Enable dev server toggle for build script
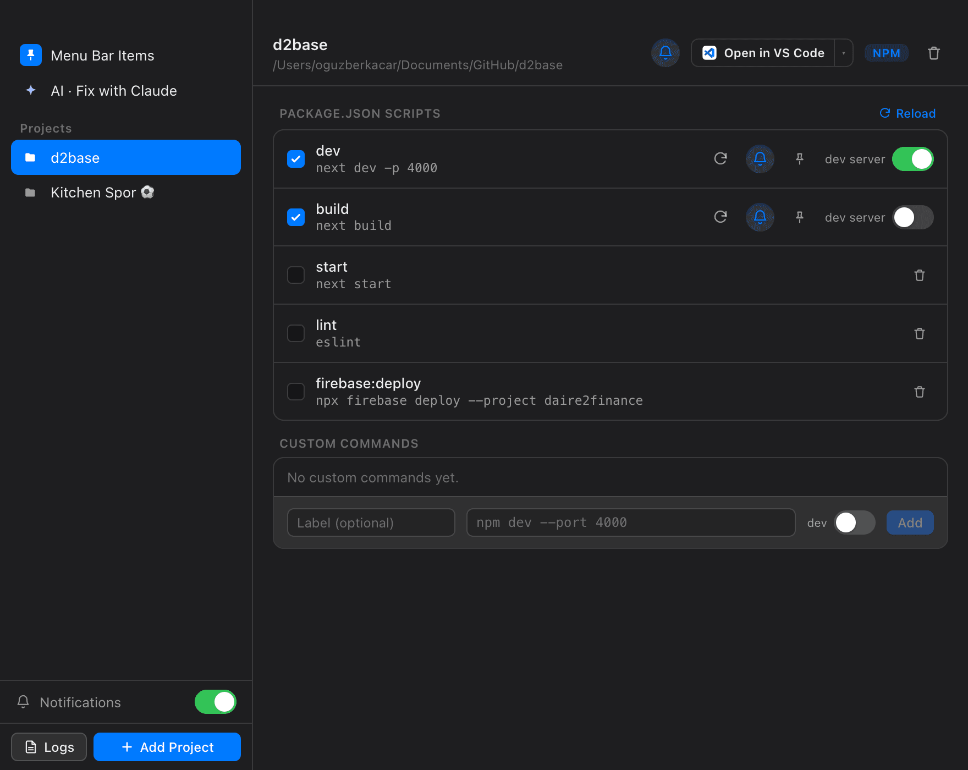Image resolution: width=968 pixels, height=770 pixels. click(912, 217)
